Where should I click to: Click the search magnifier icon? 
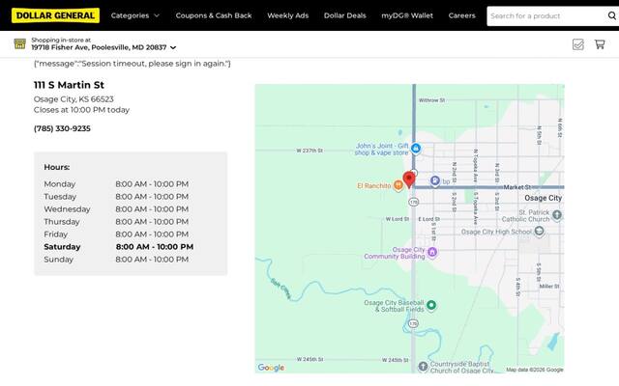(612, 15)
